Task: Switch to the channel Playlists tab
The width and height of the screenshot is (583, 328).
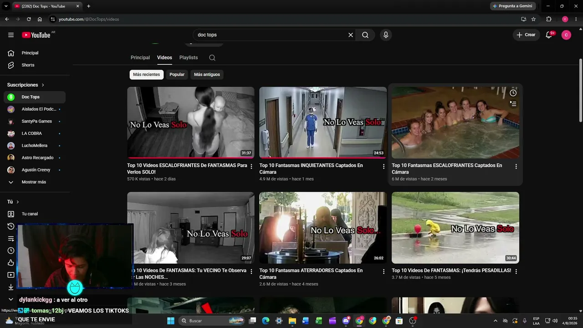Action: [189, 58]
